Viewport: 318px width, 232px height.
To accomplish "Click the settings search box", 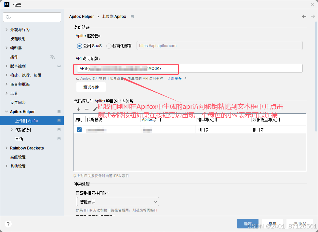I will (x=32, y=17).
